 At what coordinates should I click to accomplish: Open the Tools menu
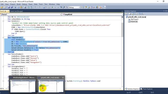click(x=41, y=4)
